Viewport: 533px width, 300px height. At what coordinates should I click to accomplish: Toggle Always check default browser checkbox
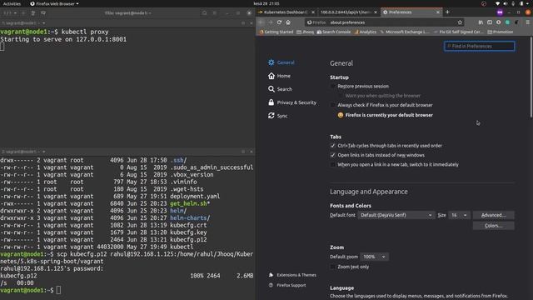[333, 105]
